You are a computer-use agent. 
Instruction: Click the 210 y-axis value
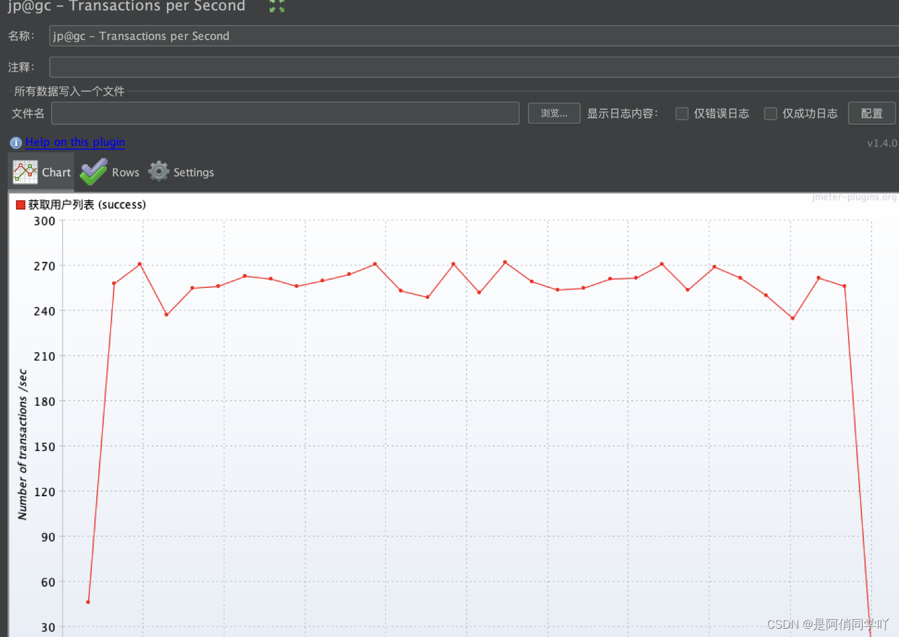pos(45,356)
